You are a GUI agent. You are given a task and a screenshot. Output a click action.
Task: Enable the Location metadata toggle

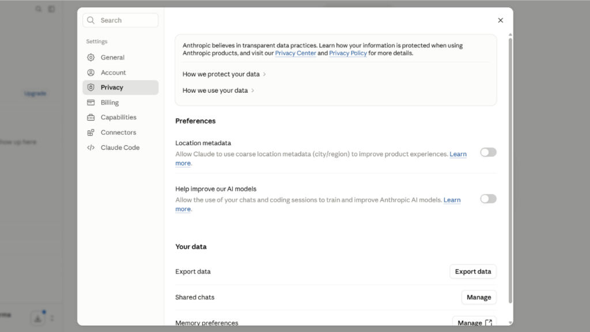click(488, 152)
